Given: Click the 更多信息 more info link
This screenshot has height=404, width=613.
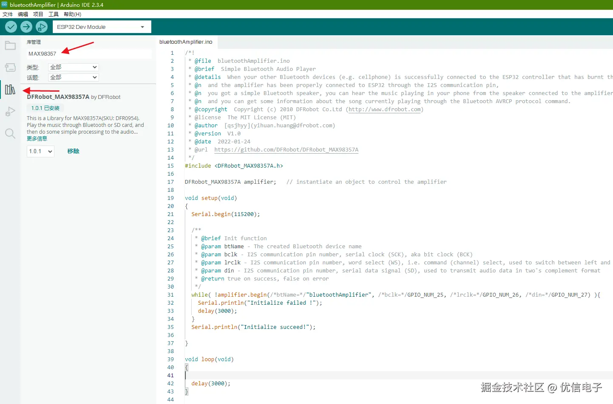Looking at the screenshot, I should click(x=37, y=138).
